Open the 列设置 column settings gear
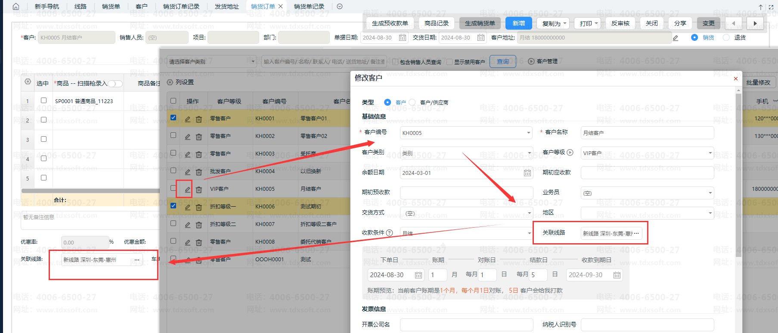This screenshot has height=333, width=778. (170, 82)
